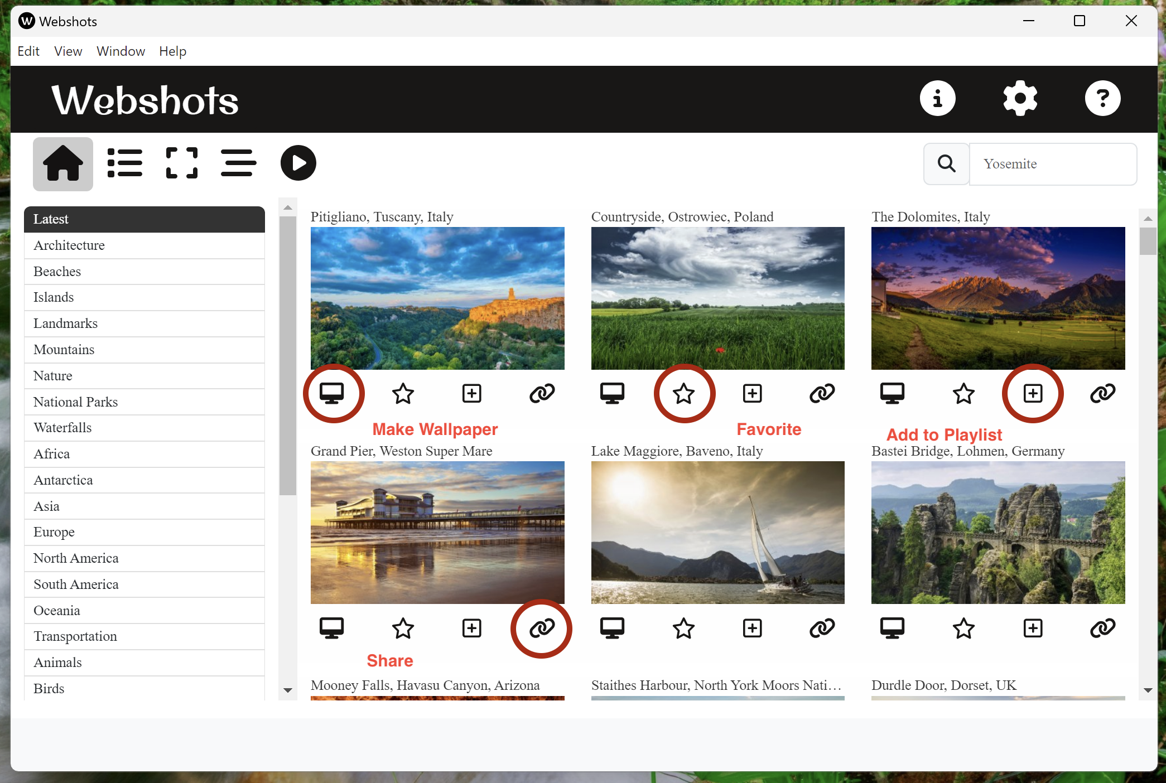The image size is (1166, 783).
Task: Select the National Parks category
Action: pyautogui.click(x=76, y=402)
